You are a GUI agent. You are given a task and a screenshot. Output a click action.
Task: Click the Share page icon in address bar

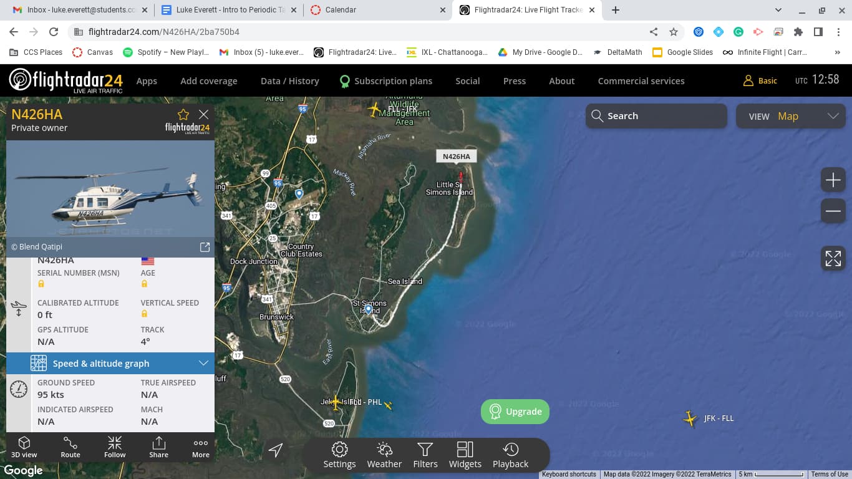[654, 32]
